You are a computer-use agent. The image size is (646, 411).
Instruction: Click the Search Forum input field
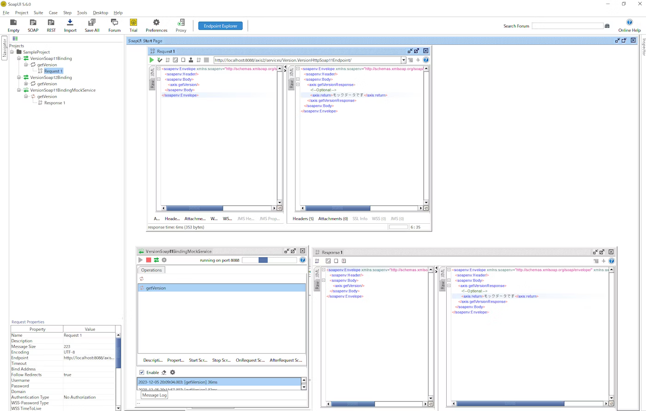click(x=567, y=26)
